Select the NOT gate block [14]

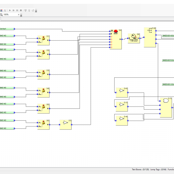click(x=122, y=121)
